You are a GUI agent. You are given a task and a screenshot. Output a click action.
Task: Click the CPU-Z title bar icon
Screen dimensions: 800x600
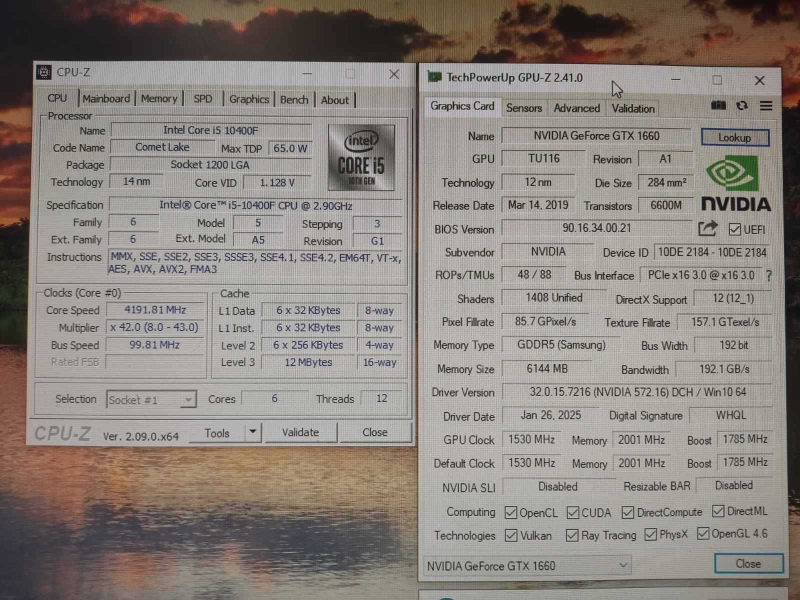44,72
